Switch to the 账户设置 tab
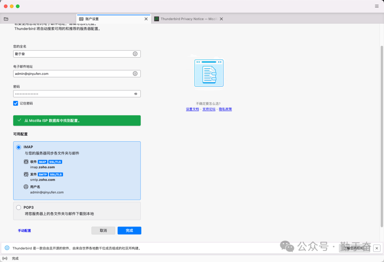 point(114,19)
